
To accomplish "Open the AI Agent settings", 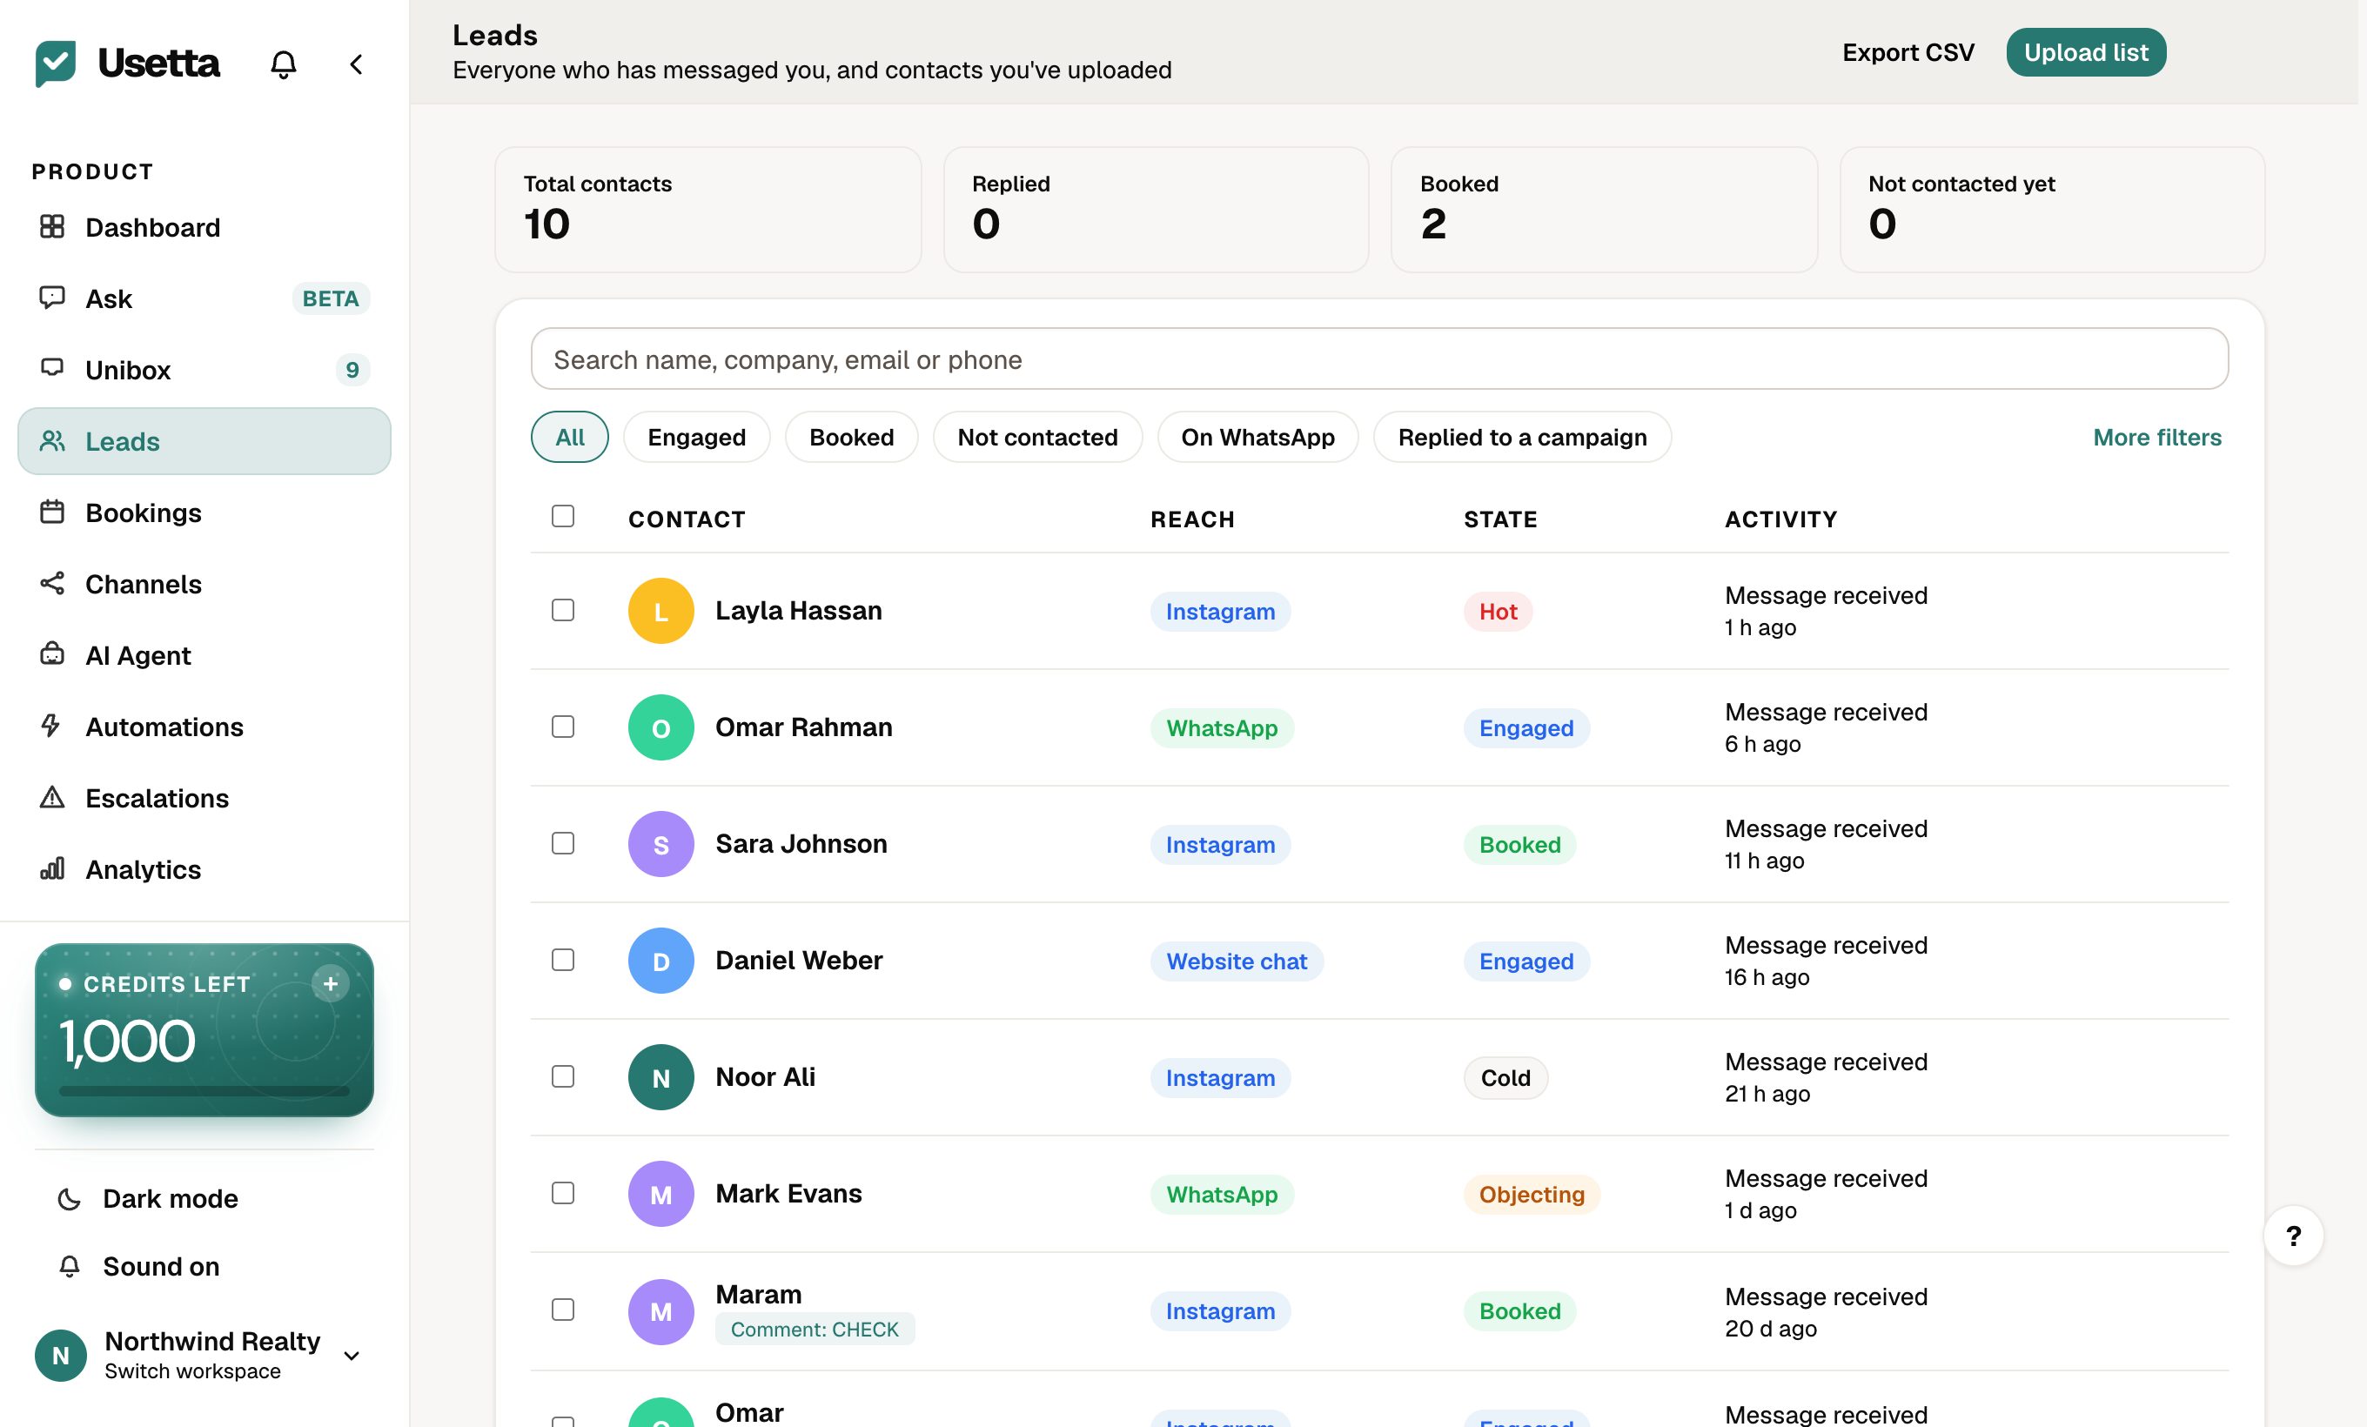I will [x=205, y=655].
